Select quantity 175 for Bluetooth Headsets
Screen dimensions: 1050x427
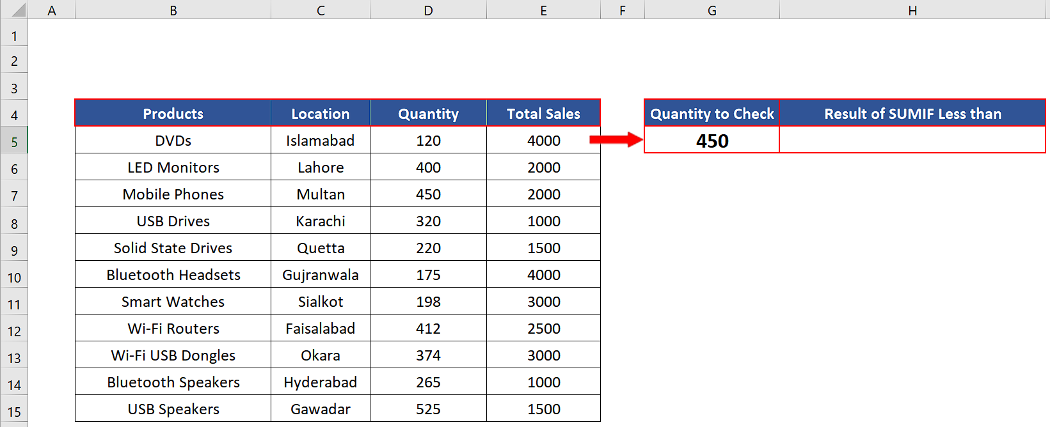pos(428,274)
